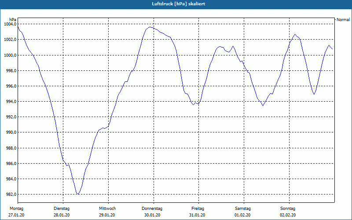Image resolution: width=352 pixels, height=220 pixels.
Task: Select the 'Normal' legend label
Action: 343,20
